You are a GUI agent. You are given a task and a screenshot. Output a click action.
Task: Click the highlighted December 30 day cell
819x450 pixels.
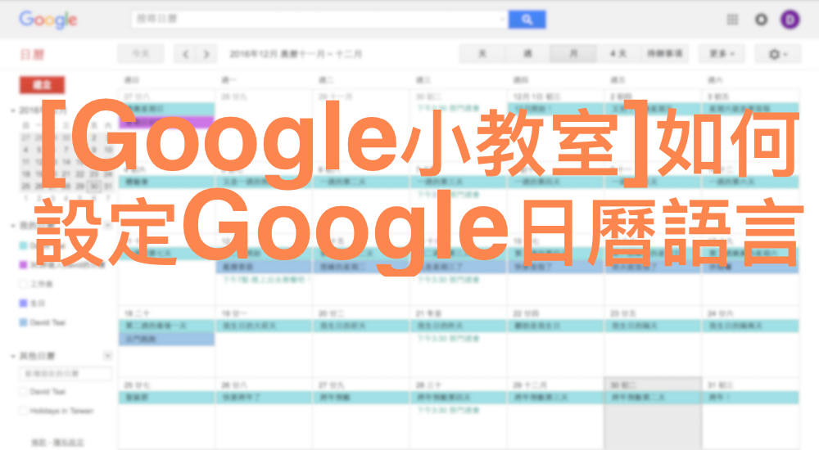click(x=653, y=412)
